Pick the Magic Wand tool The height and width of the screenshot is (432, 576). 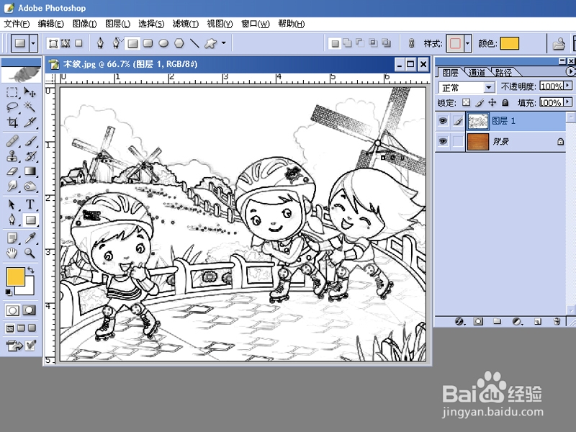click(x=30, y=107)
